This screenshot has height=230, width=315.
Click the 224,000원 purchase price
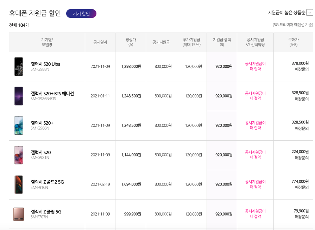pyautogui.click(x=300, y=152)
